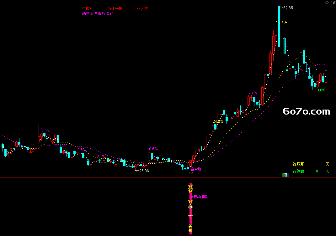This screenshot has width=336, height=236.
Task: Click the green value 0 beside 连续跌
Action: pyautogui.click(x=317, y=171)
